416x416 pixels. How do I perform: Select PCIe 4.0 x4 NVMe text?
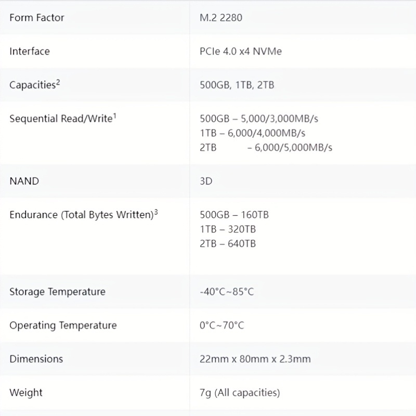click(241, 51)
